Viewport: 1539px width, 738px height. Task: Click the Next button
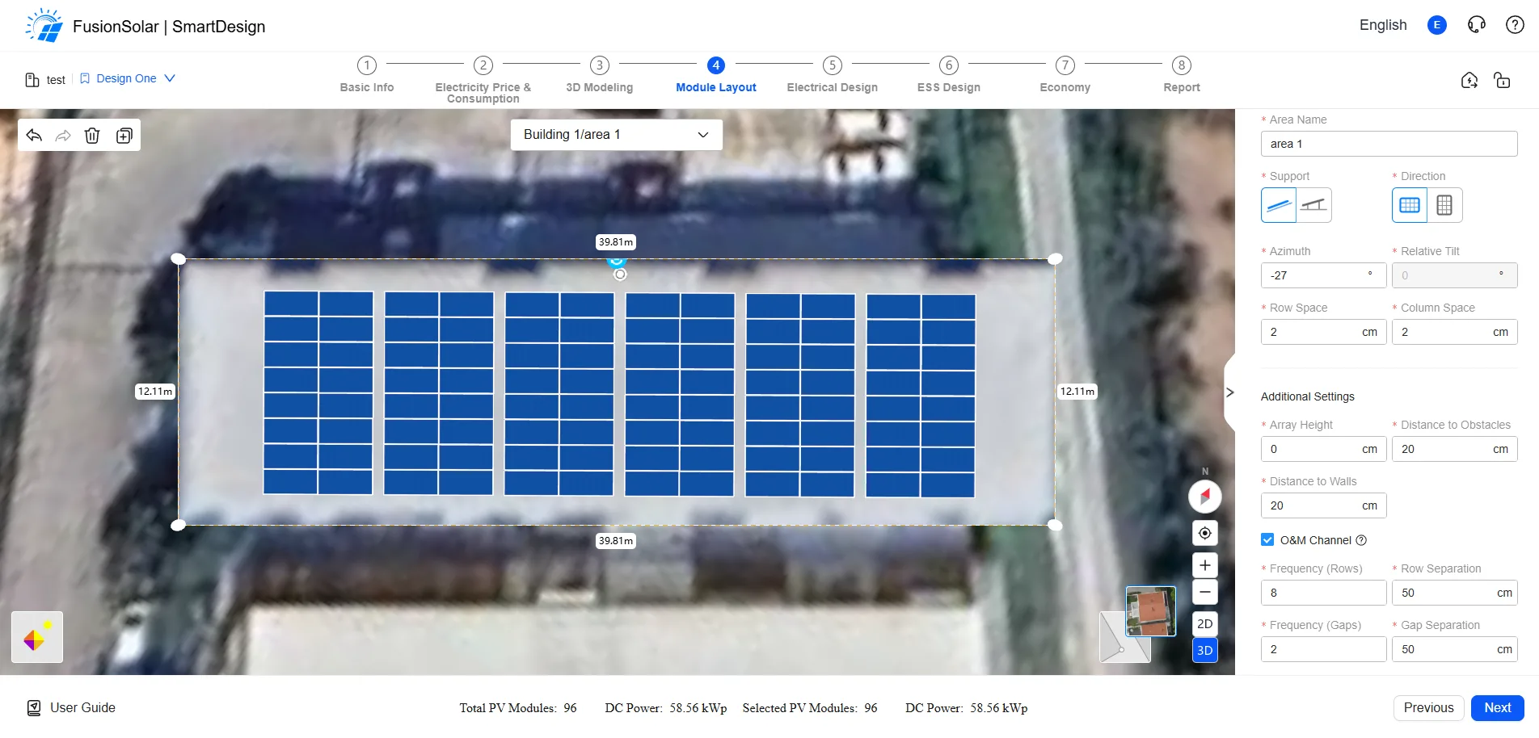pyautogui.click(x=1497, y=707)
